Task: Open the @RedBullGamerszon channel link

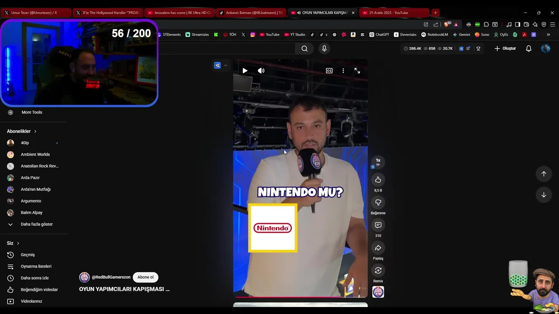Action: point(111,277)
